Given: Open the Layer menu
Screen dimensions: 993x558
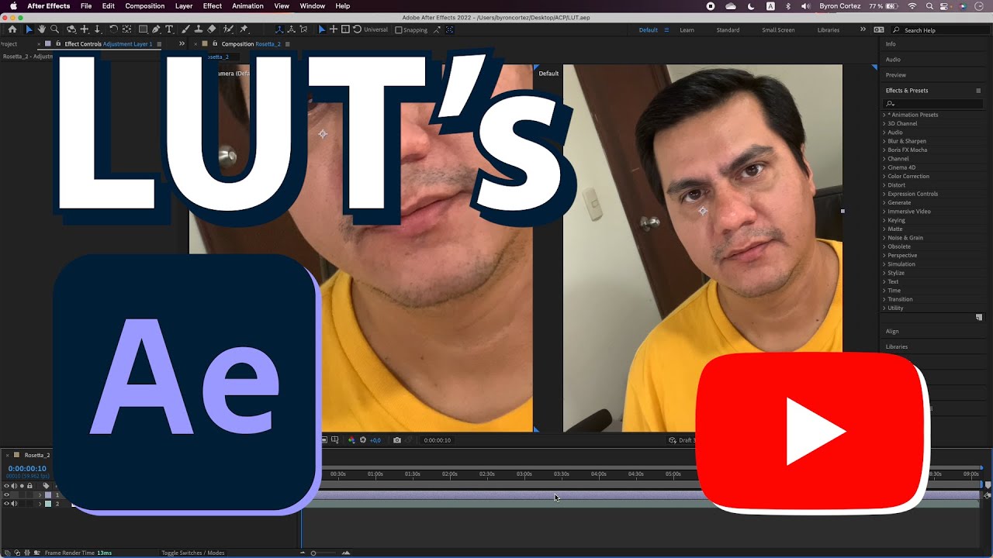Looking at the screenshot, I should [184, 6].
